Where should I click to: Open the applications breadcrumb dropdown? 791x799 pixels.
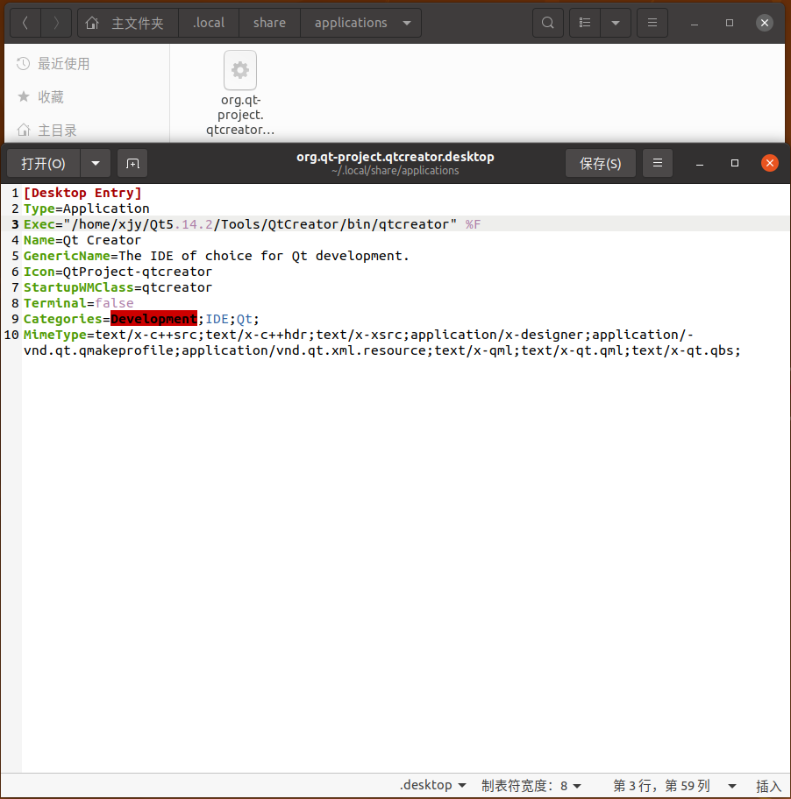tap(407, 23)
